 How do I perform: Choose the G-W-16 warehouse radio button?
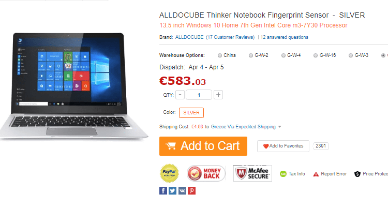(x=316, y=55)
